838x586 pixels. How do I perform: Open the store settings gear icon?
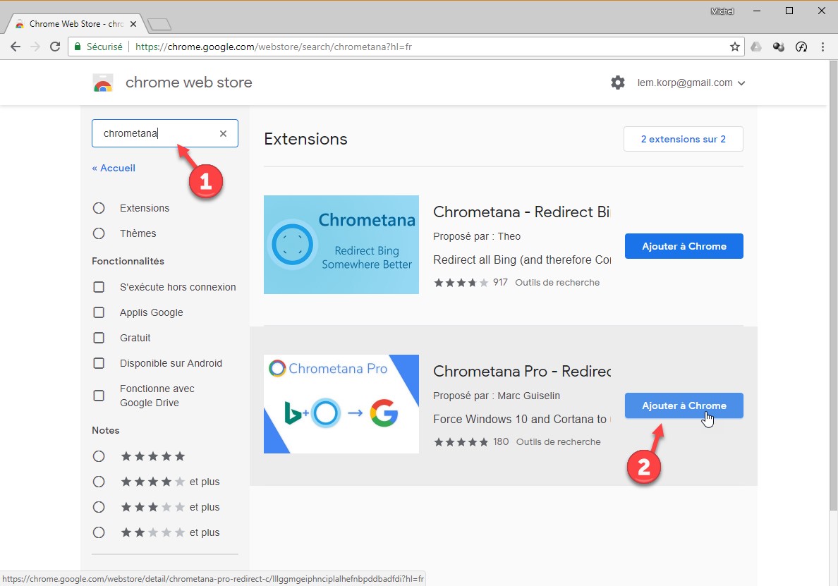(618, 83)
